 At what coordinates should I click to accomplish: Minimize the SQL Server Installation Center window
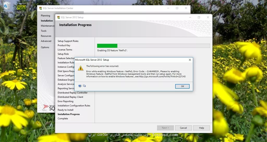click(x=168, y=8)
